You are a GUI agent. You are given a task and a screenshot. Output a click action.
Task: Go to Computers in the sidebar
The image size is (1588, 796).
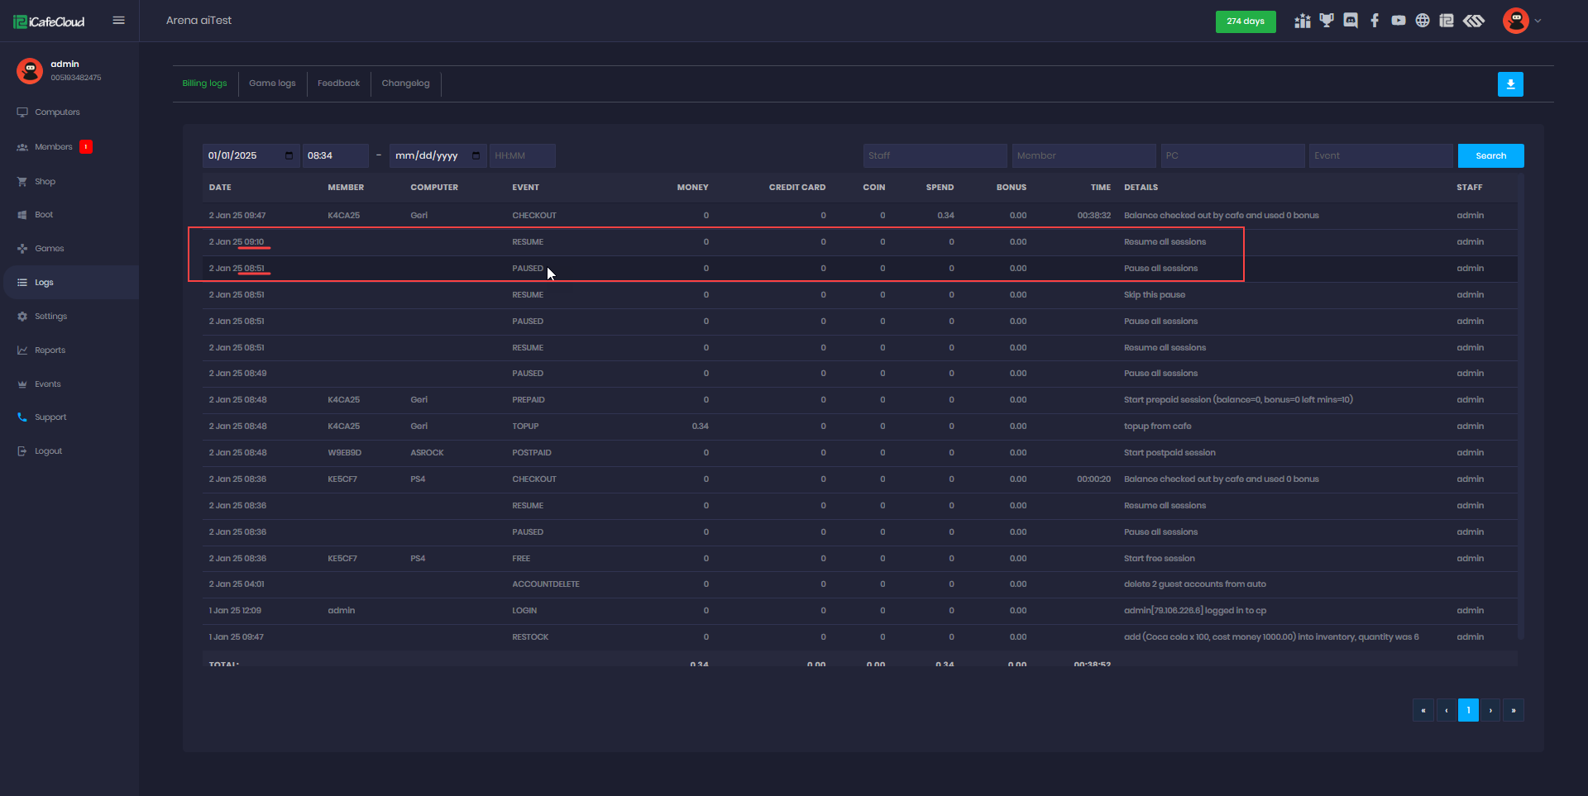click(x=57, y=112)
